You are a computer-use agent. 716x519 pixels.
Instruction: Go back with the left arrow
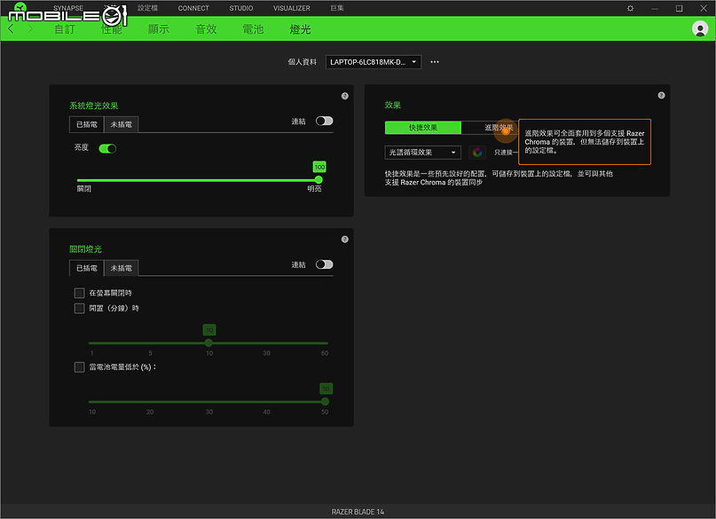[x=11, y=28]
